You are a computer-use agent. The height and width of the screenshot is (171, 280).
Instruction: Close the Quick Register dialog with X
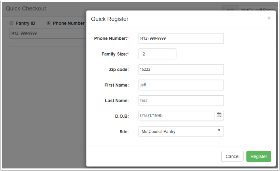tap(269, 18)
